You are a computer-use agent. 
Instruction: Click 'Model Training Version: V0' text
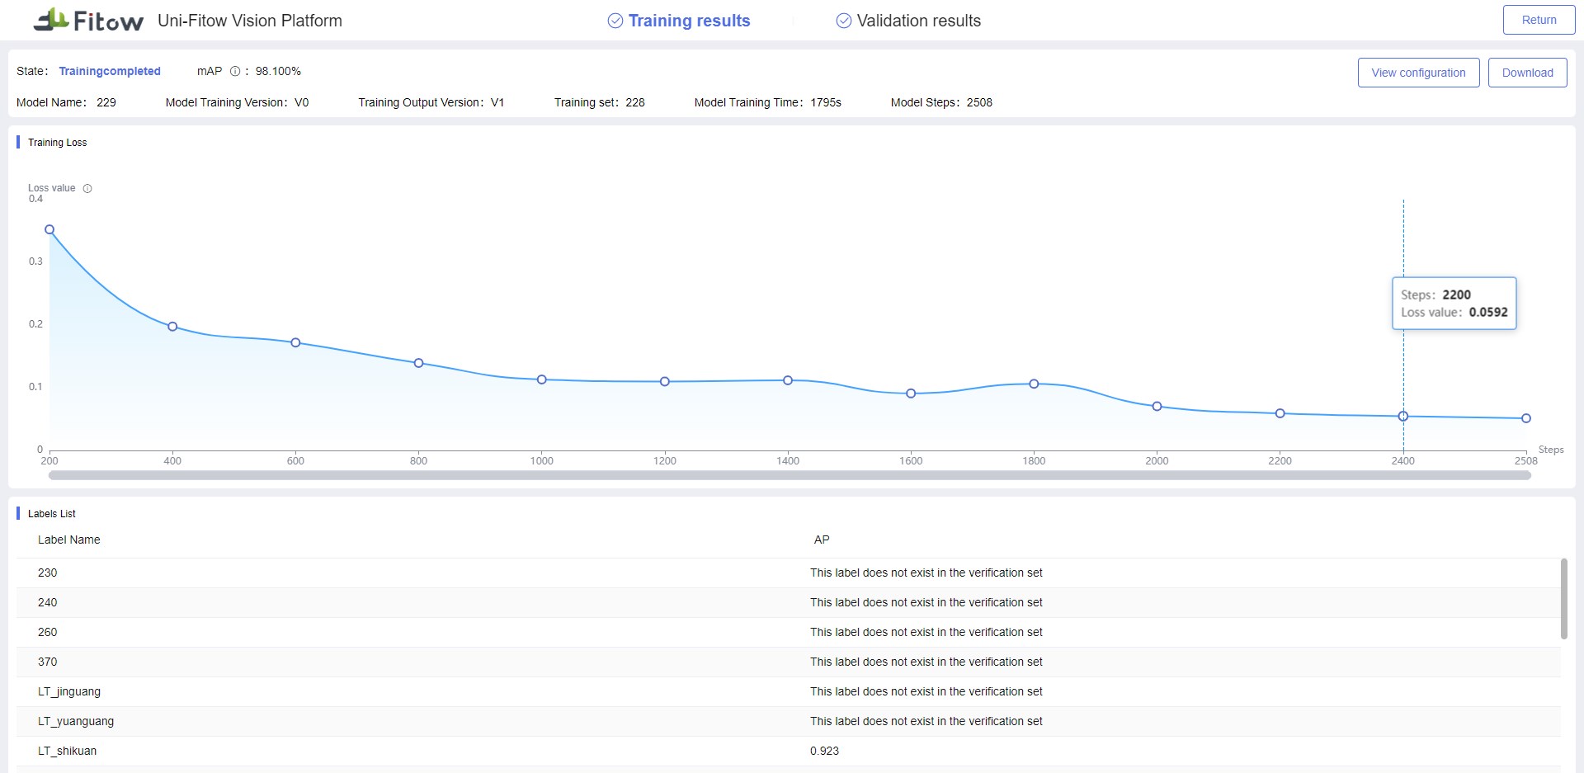coord(237,102)
